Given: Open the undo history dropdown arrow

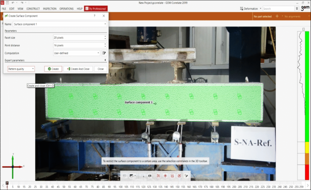Looking at the screenshot, I should tap(17, 2).
